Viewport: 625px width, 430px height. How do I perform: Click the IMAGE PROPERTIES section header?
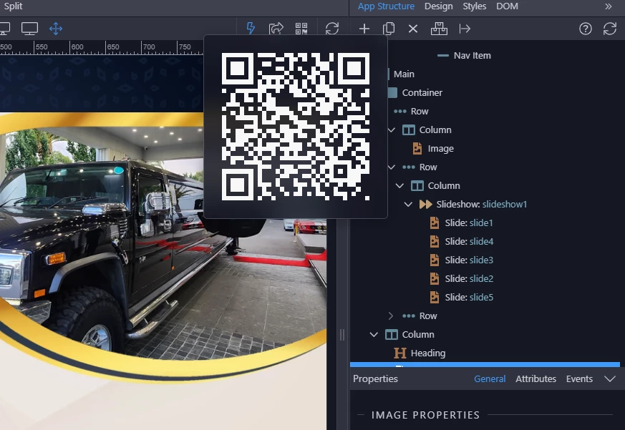(425, 415)
